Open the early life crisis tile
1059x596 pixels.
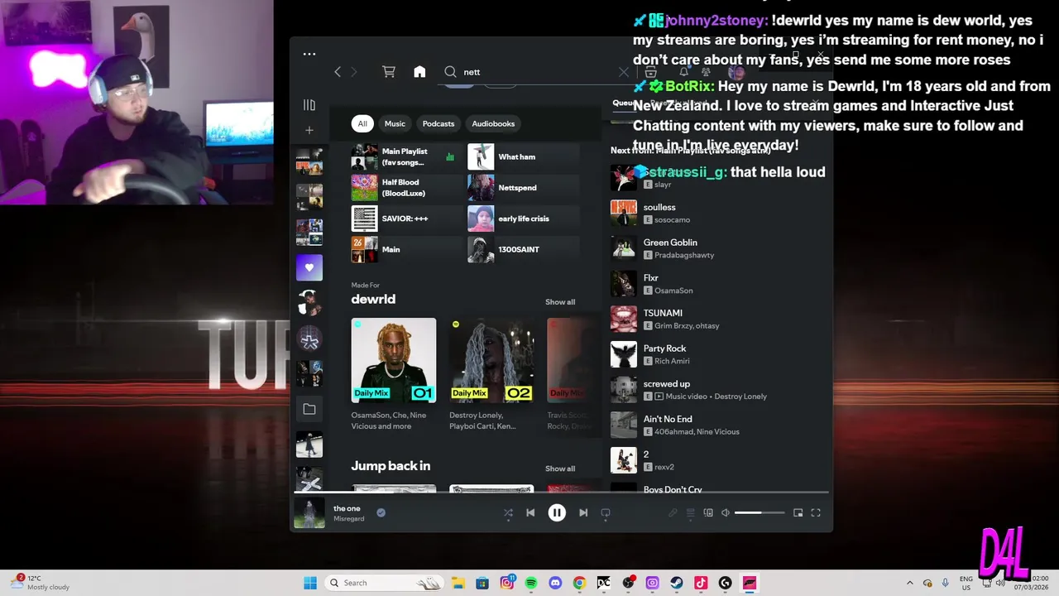point(523,219)
